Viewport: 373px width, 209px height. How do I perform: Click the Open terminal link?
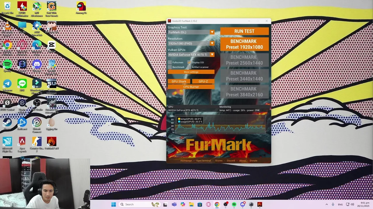203,161
